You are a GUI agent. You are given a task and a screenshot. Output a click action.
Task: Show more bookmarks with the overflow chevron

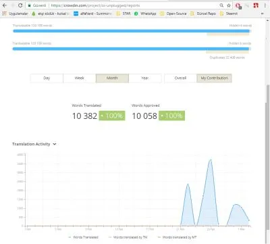[262, 14]
